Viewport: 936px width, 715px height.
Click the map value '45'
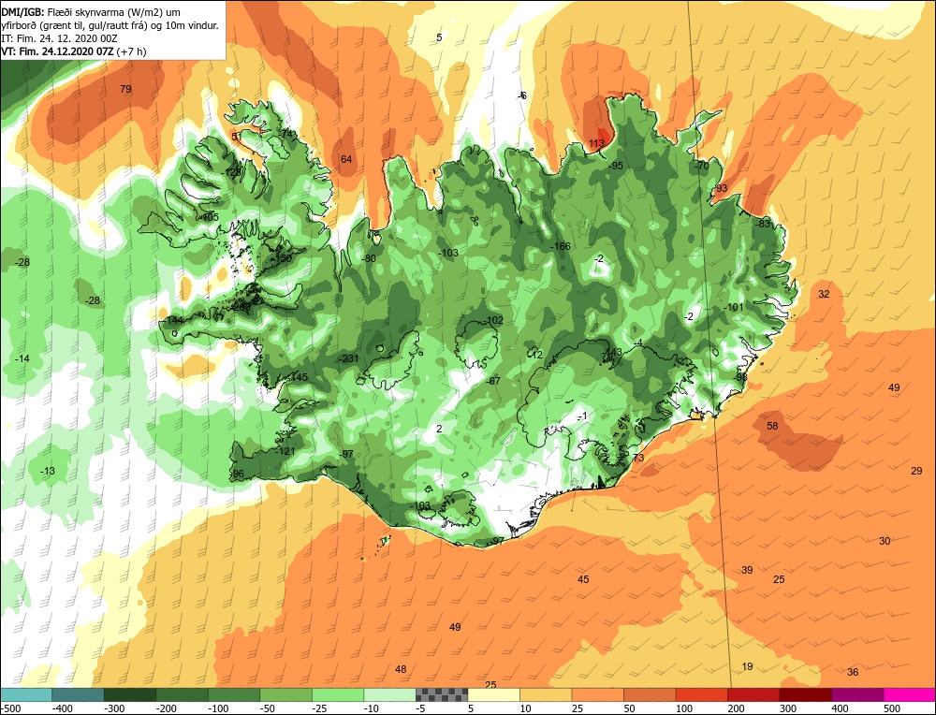[x=583, y=579]
